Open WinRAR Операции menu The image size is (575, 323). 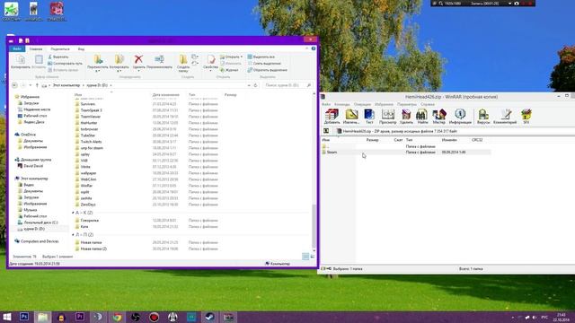click(x=362, y=104)
